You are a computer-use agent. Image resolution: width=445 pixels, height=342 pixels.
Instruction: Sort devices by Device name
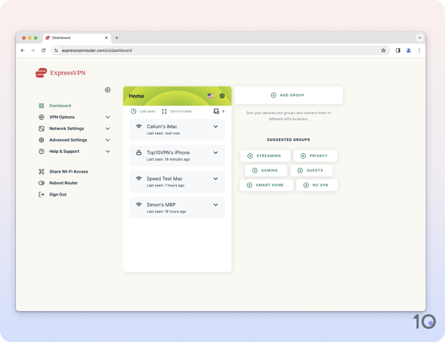[181, 112]
